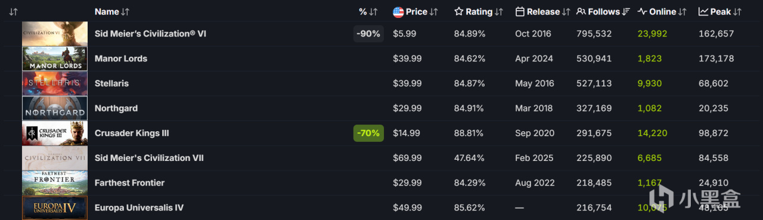This screenshot has height=220, width=763.
Task: Open Civilization VI game thumbnail
Action: [x=55, y=34]
